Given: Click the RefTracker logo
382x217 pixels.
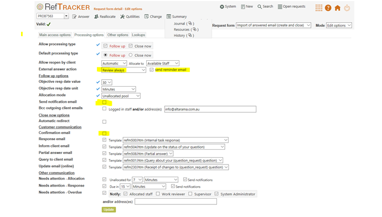Looking at the screenshot, I should point(63,7).
